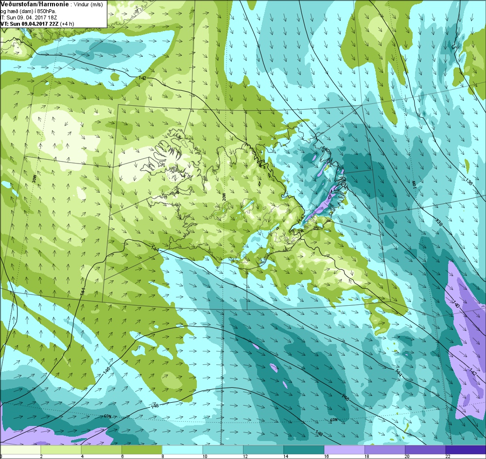Select the "Sun 09. 04. 2017 18Z" analysis time
486x459 pixels.
pos(32,17)
